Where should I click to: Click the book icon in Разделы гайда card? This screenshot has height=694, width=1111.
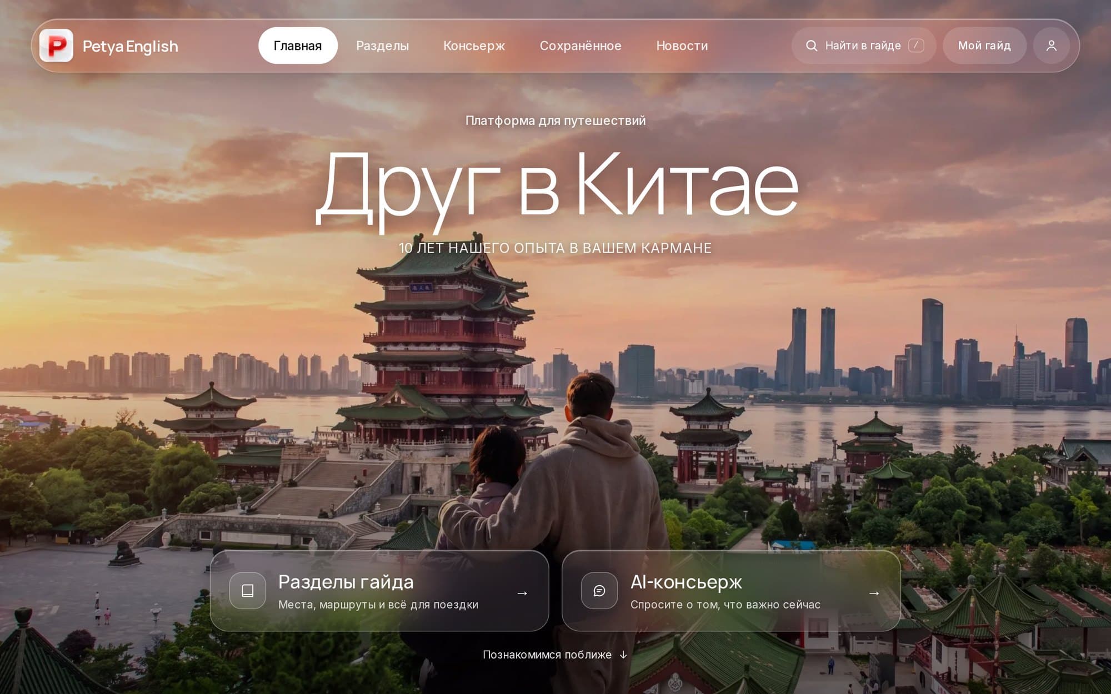(248, 591)
